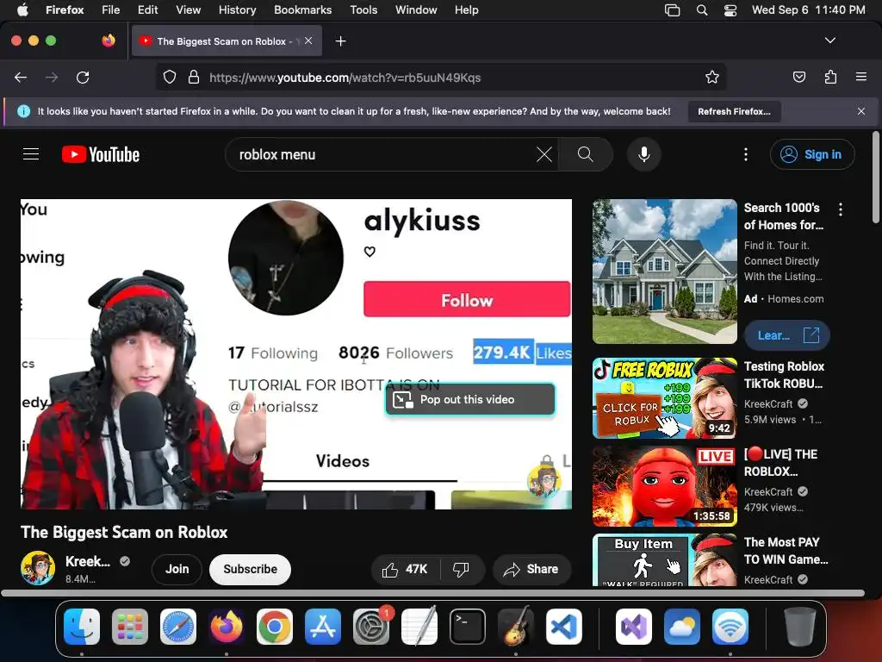The image size is (882, 662).
Task: Go to the YouTube home logo
Action: tap(101, 154)
